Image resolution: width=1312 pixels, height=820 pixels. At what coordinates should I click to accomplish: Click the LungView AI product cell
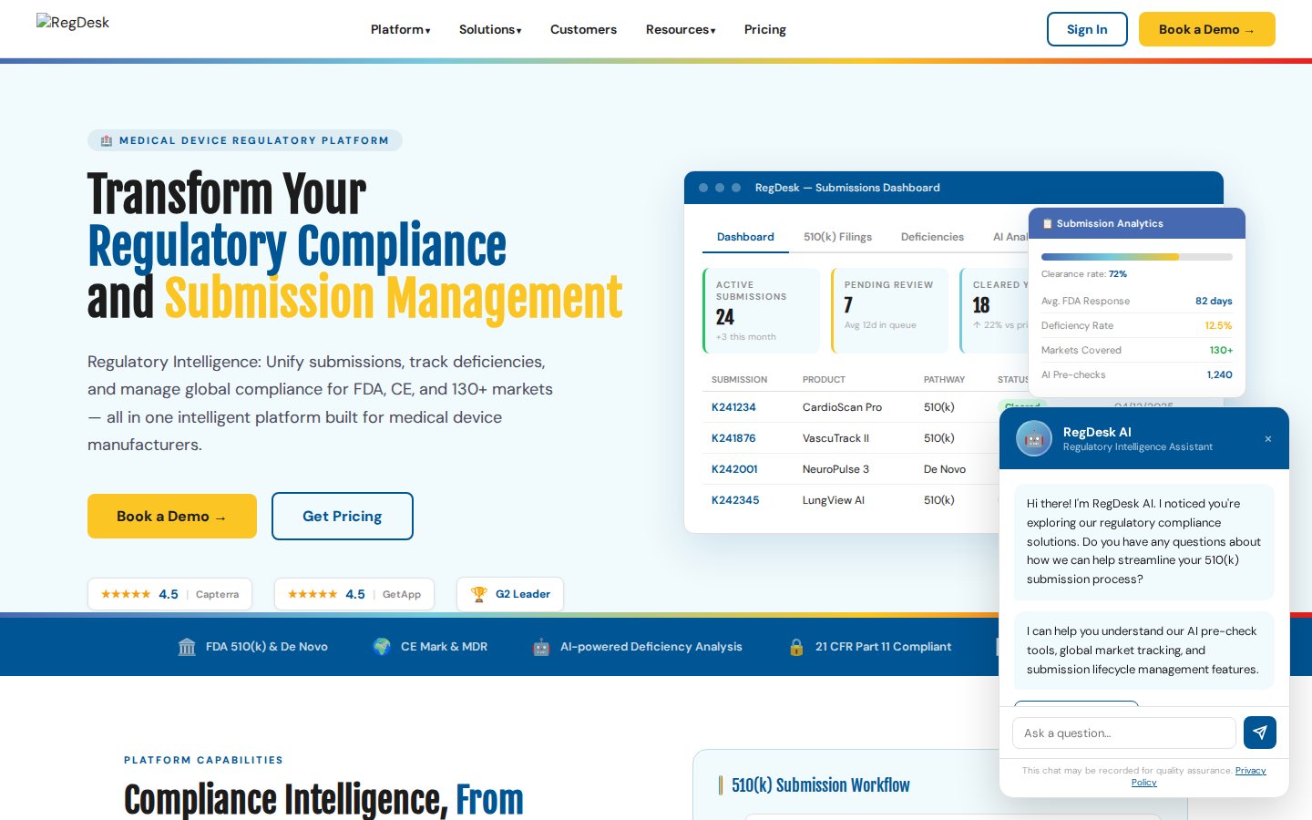click(x=833, y=500)
